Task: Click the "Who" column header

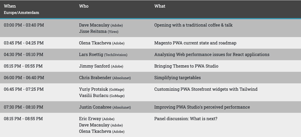Action: click(x=84, y=6)
